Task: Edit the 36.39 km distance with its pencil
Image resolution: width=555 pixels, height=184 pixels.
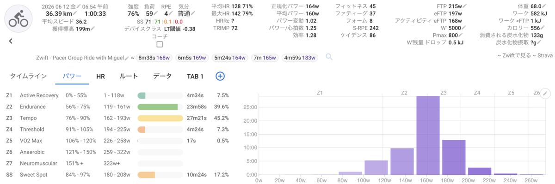Action: coord(74,14)
